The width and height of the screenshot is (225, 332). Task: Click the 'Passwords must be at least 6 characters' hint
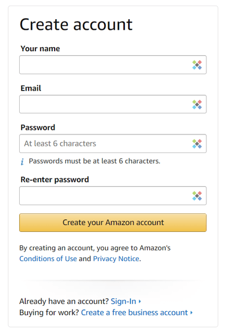point(94,161)
